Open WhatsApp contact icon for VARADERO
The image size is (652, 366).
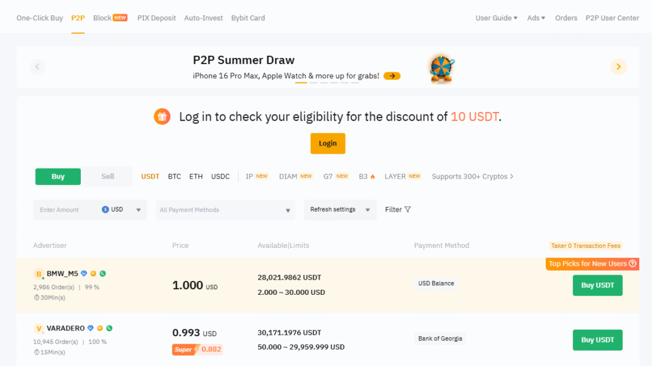click(110, 328)
